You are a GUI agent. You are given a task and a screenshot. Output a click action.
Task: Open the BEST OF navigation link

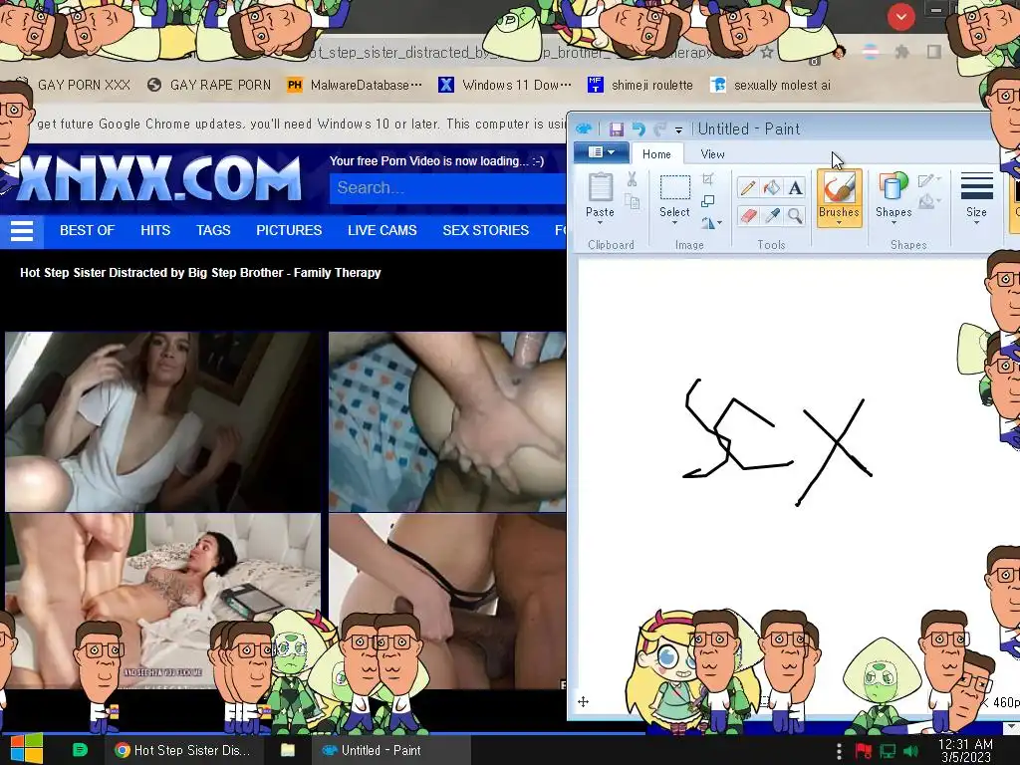(87, 230)
